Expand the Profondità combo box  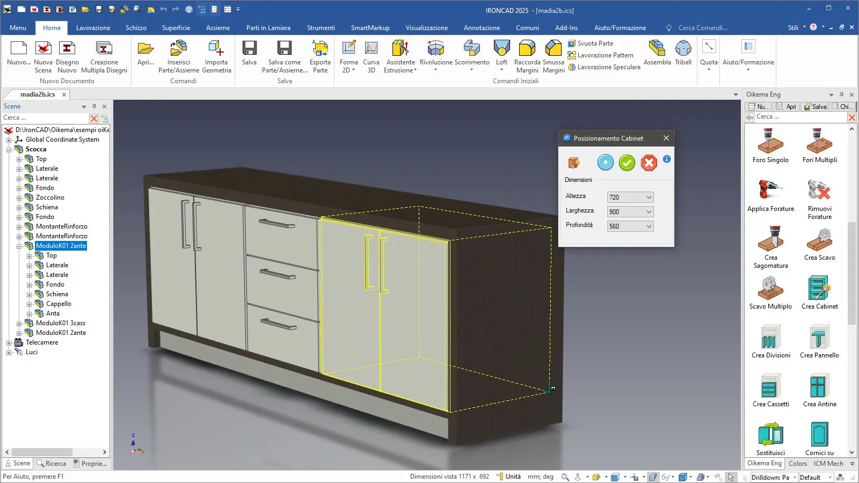(649, 226)
